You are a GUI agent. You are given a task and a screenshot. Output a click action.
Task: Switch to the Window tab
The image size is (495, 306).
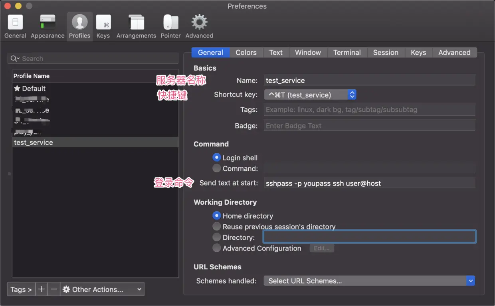pos(308,53)
